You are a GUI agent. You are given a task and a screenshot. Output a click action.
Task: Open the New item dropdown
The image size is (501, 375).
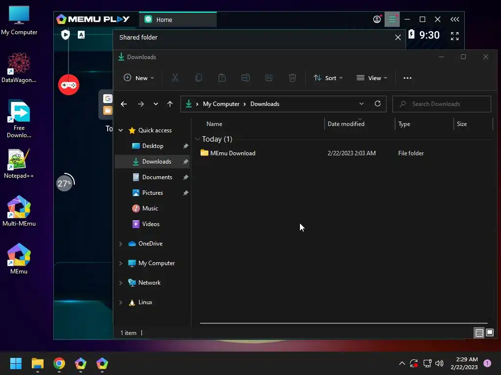pyautogui.click(x=138, y=78)
